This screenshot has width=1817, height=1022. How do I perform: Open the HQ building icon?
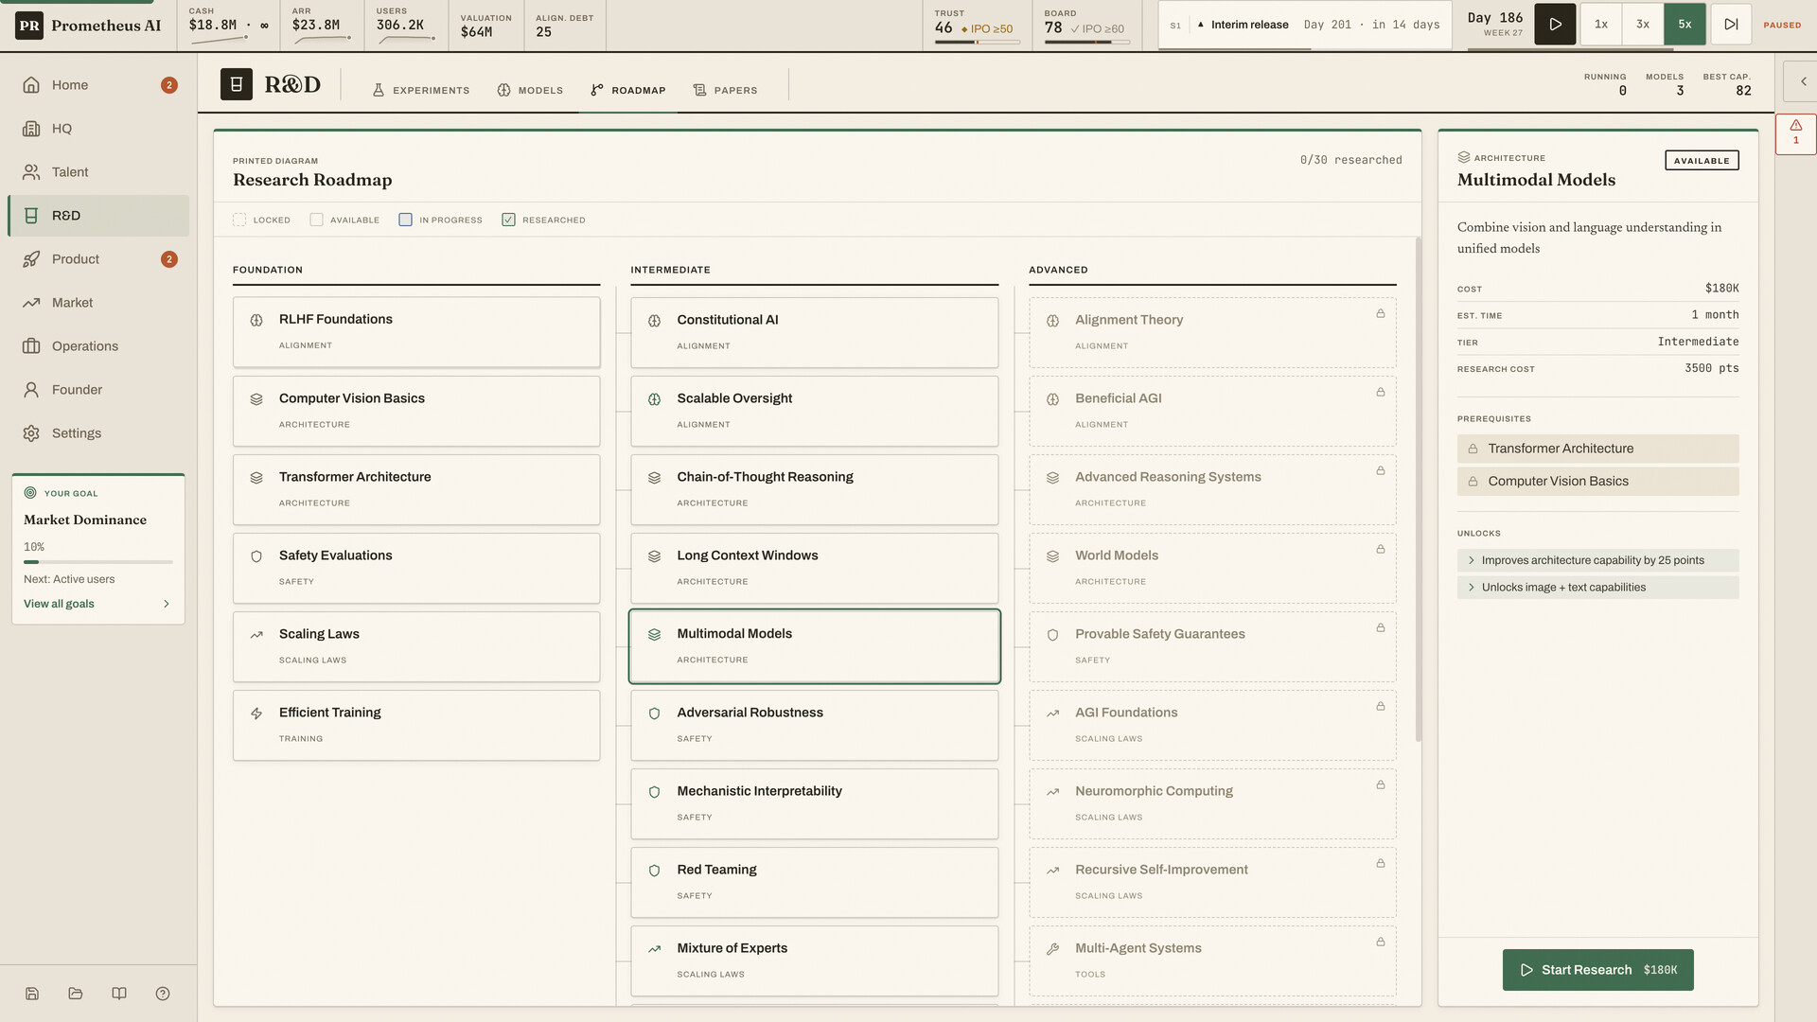coord(31,129)
